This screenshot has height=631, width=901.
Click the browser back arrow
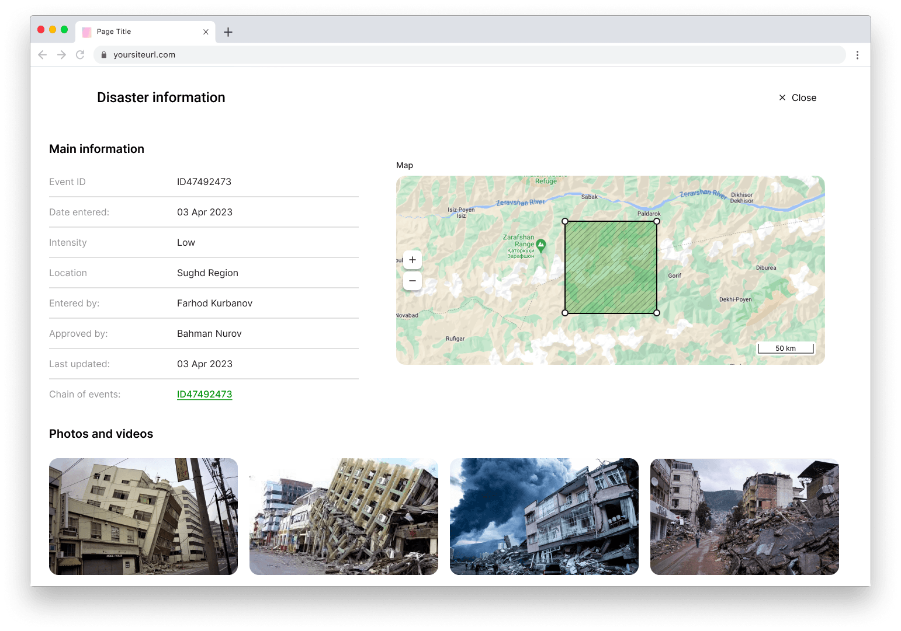[x=42, y=55]
